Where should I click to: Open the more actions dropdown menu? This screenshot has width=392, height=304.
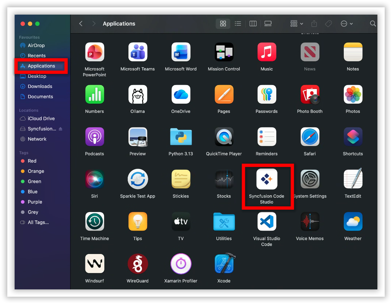(x=346, y=24)
